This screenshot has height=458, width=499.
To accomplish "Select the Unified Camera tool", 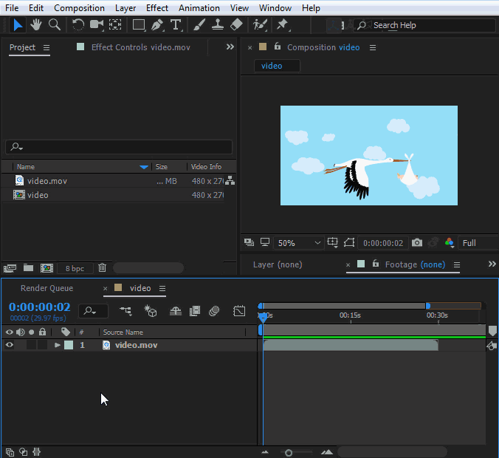I will (x=97, y=24).
